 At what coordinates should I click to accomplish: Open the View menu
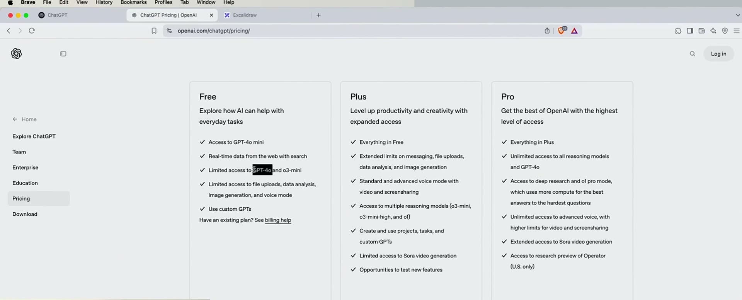pyautogui.click(x=82, y=2)
